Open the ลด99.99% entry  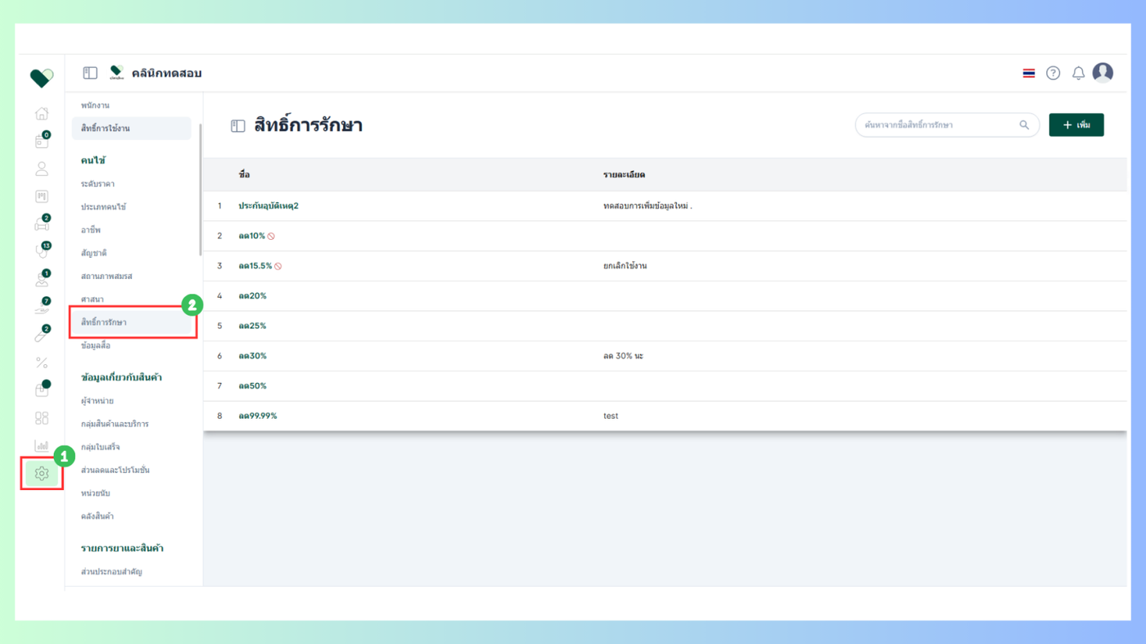pyautogui.click(x=258, y=416)
